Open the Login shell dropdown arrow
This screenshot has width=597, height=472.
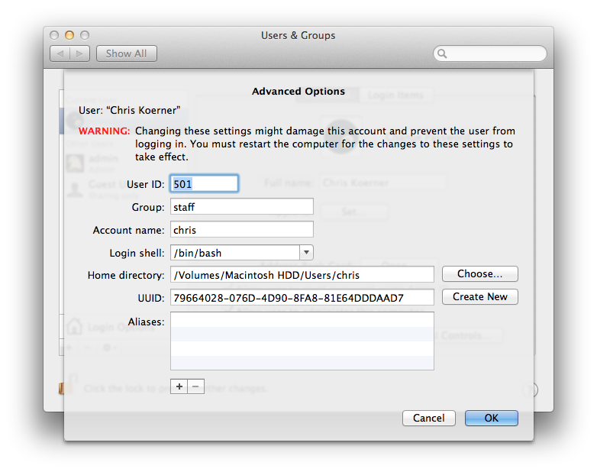[x=306, y=253]
